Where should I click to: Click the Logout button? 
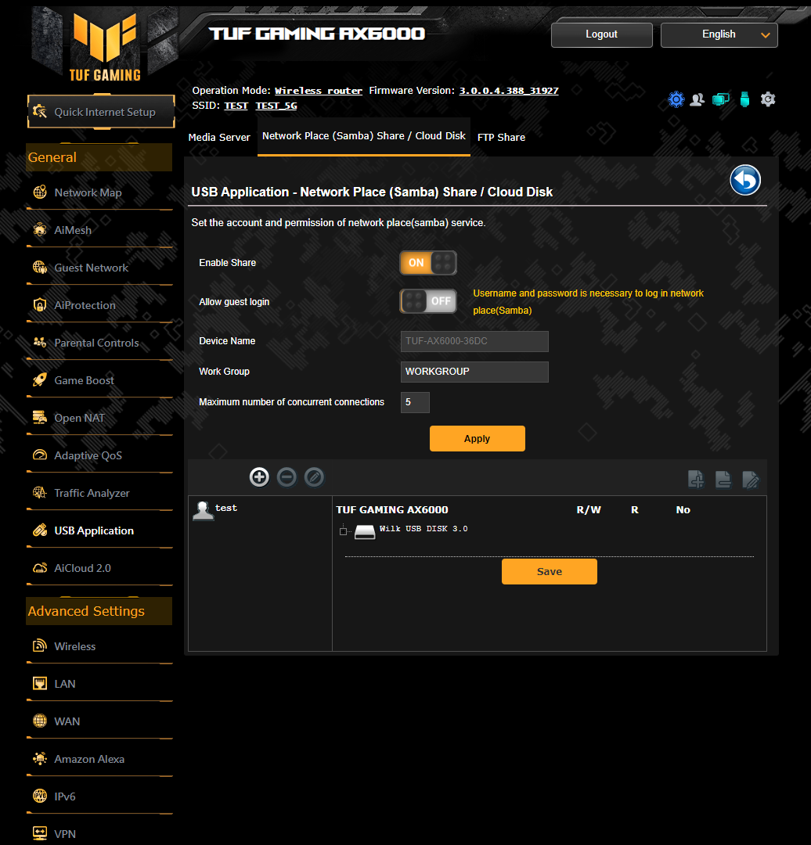(x=602, y=34)
